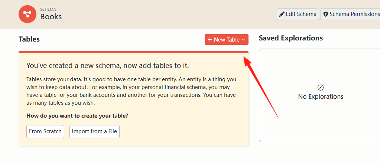Click the "How do you want to create your table?" text
The width and height of the screenshot is (380, 164).
[77, 116]
